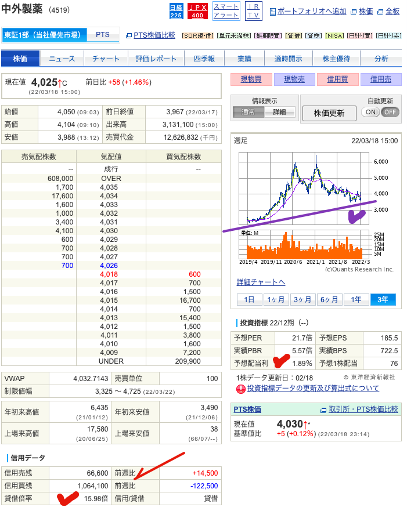Open the 株主優待 tab
Viewport: 407px width, 511px height.
(336, 59)
